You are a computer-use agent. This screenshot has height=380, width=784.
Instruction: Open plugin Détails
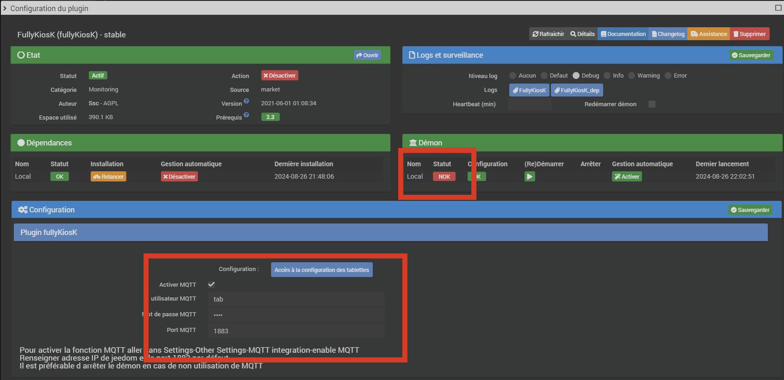coord(582,34)
